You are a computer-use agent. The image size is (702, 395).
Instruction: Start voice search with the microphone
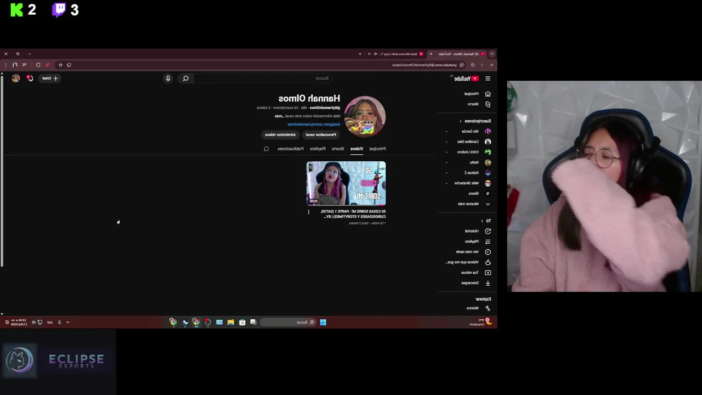click(x=168, y=78)
